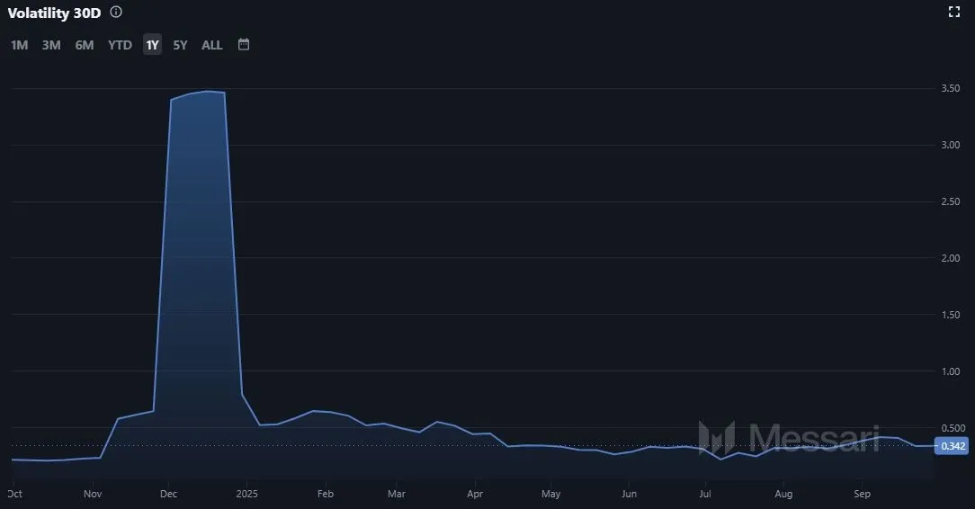Switch chart to the 5Y range
Viewport: 975px width, 509px height.
pos(180,45)
